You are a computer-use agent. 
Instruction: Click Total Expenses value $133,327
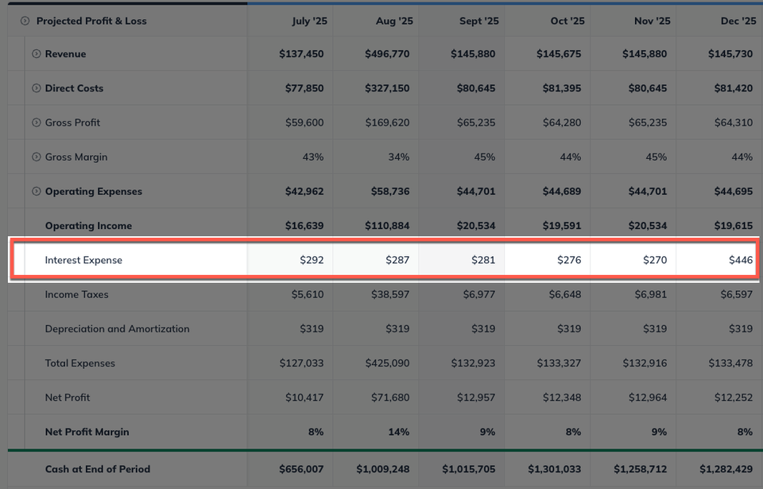559,363
